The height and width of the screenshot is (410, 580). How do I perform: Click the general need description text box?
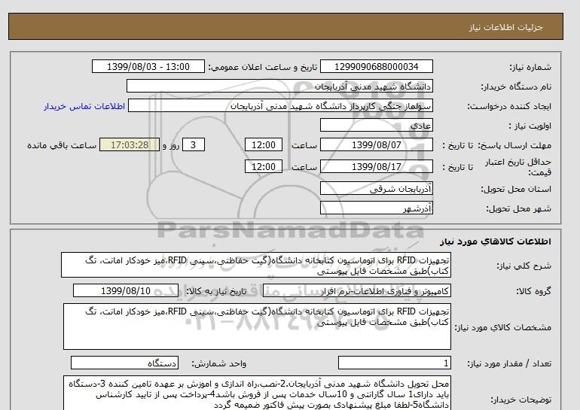coord(256,265)
